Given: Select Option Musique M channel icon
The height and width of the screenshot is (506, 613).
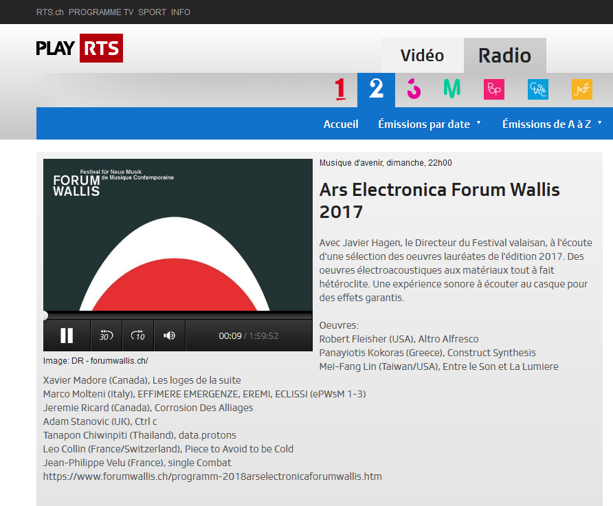Looking at the screenshot, I should coord(452,89).
